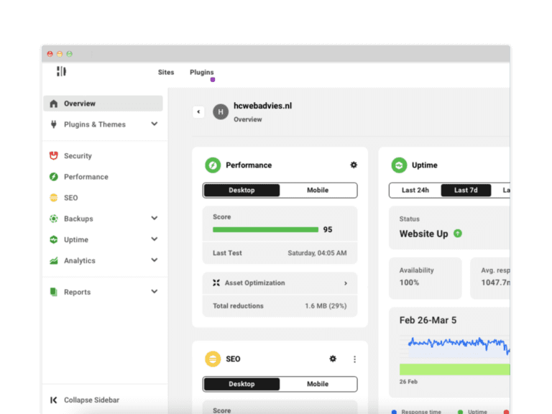Click the Plugins & Themes plug icon
552x414 pixels.
[53, 124]
